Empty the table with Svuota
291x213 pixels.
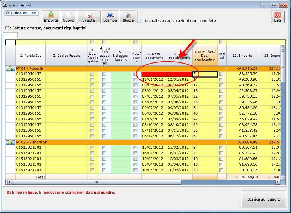[89, 17]
